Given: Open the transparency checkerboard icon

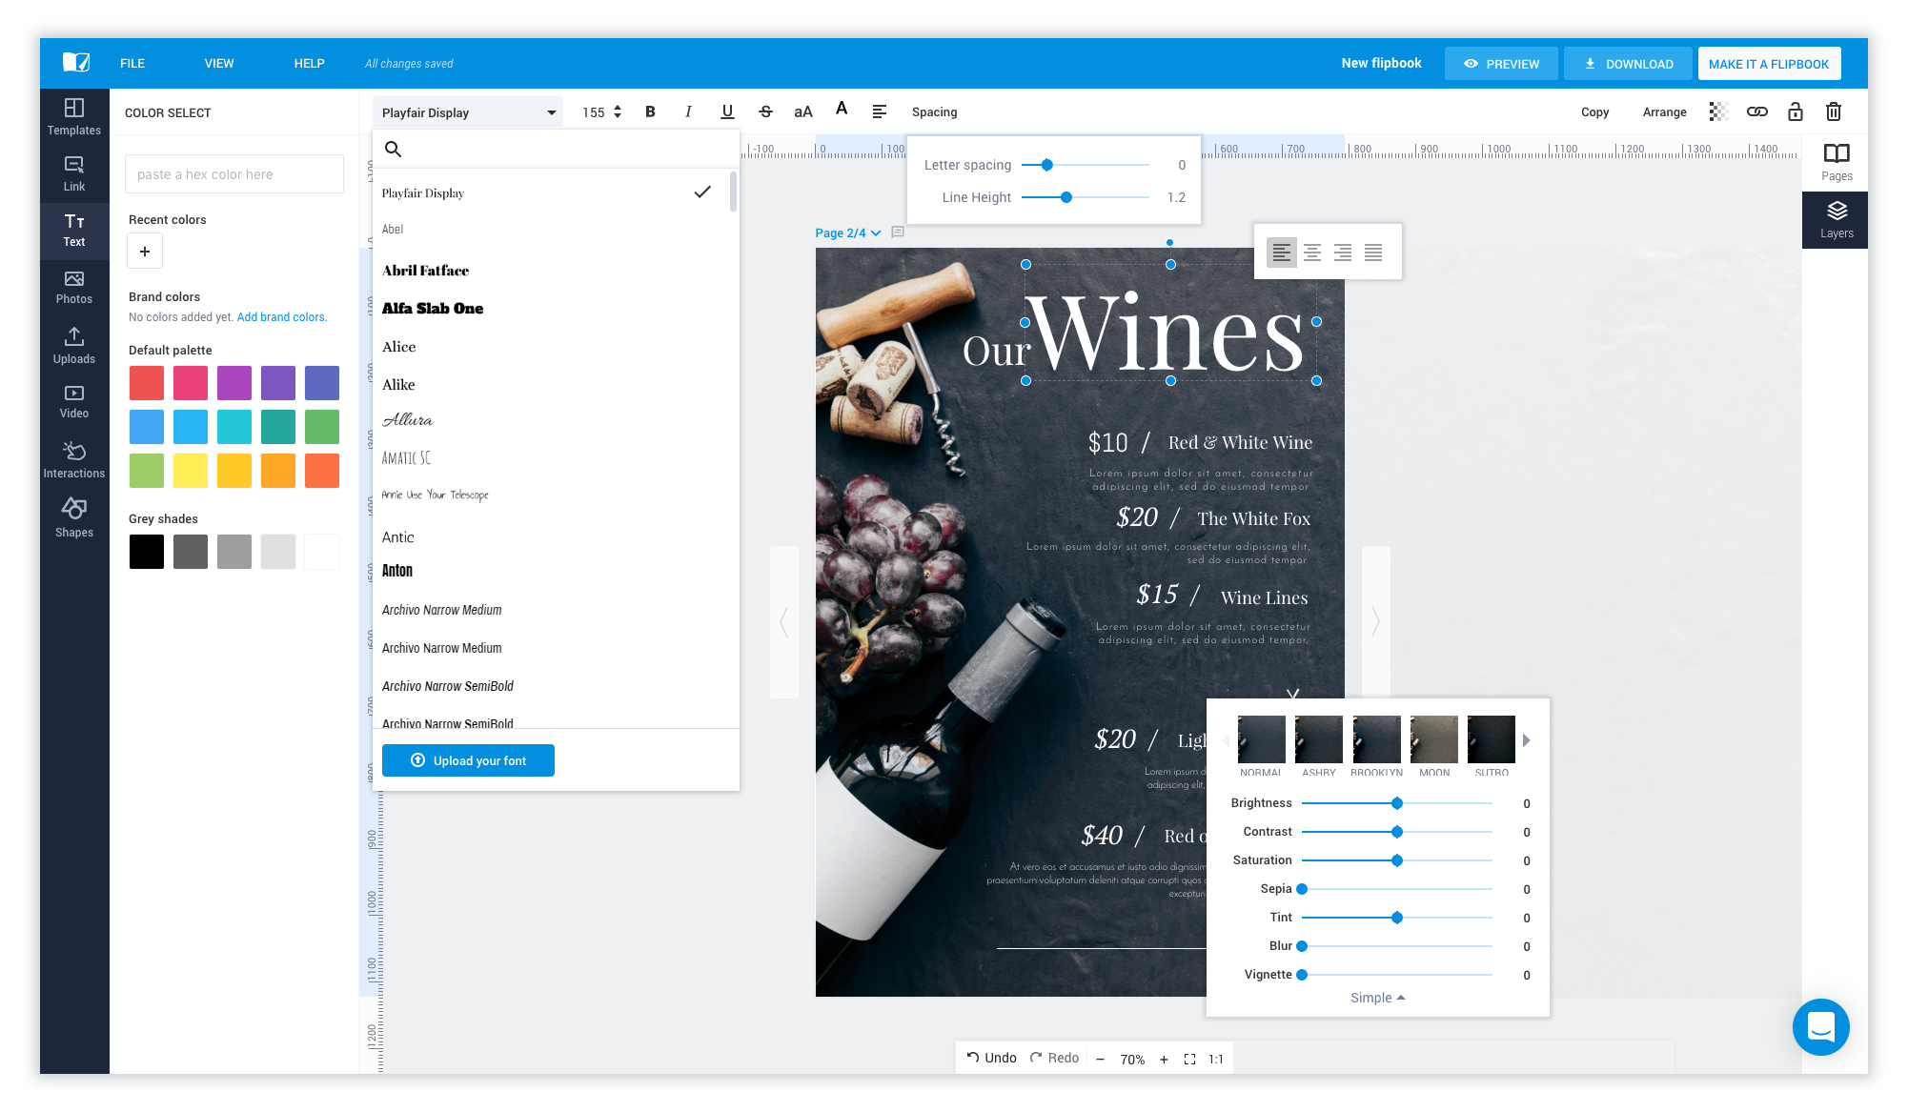Looking at the screenshot, I should 1718,111.
